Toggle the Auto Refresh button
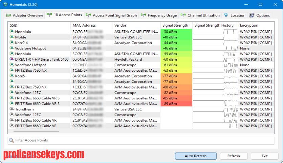The image size is (283, 163). click(196, 156)
